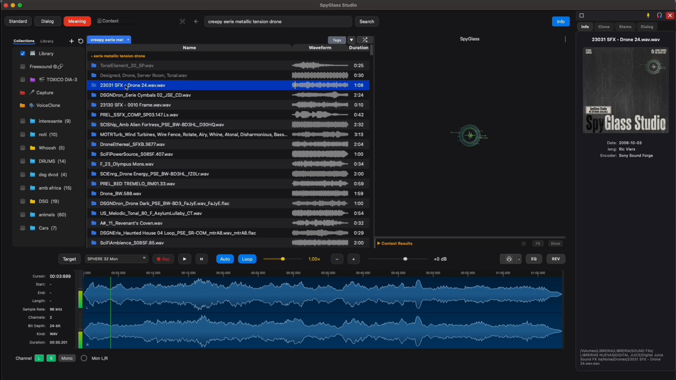Select the Standard search mode
676x380 pixels.
coord(18,21)
